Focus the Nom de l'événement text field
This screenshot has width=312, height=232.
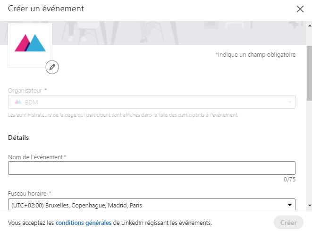tap(152, 168)
